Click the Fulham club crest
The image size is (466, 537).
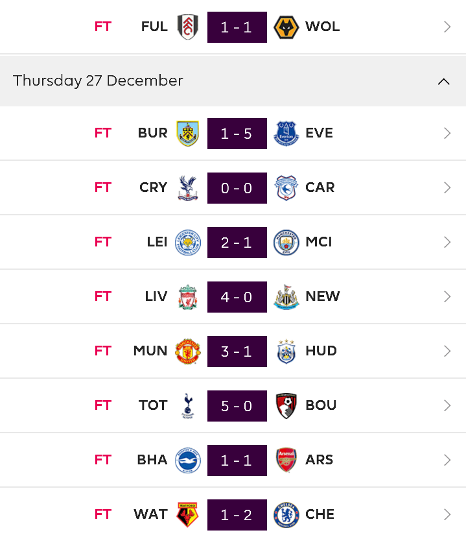coord(188,27)
